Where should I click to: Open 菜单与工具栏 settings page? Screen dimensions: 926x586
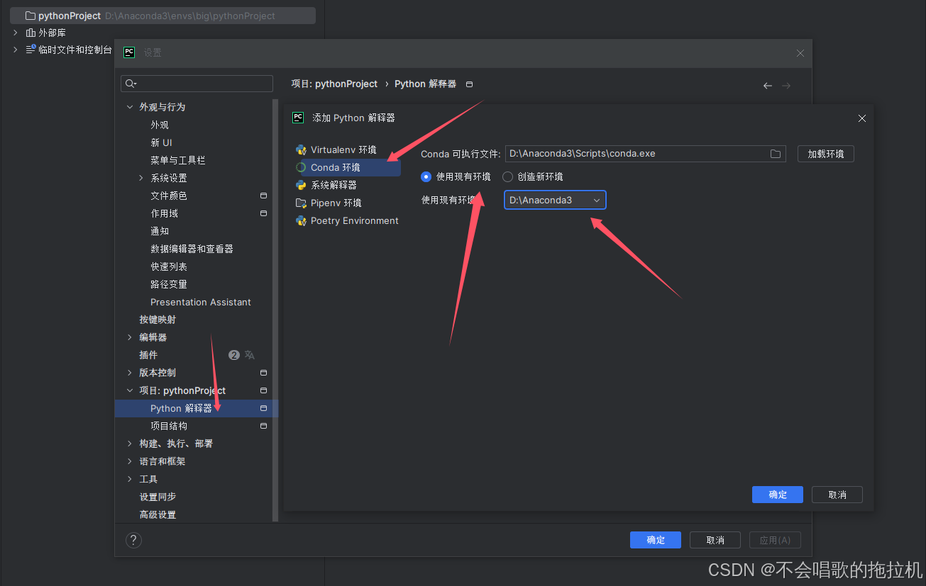click(x=178, y=160)
